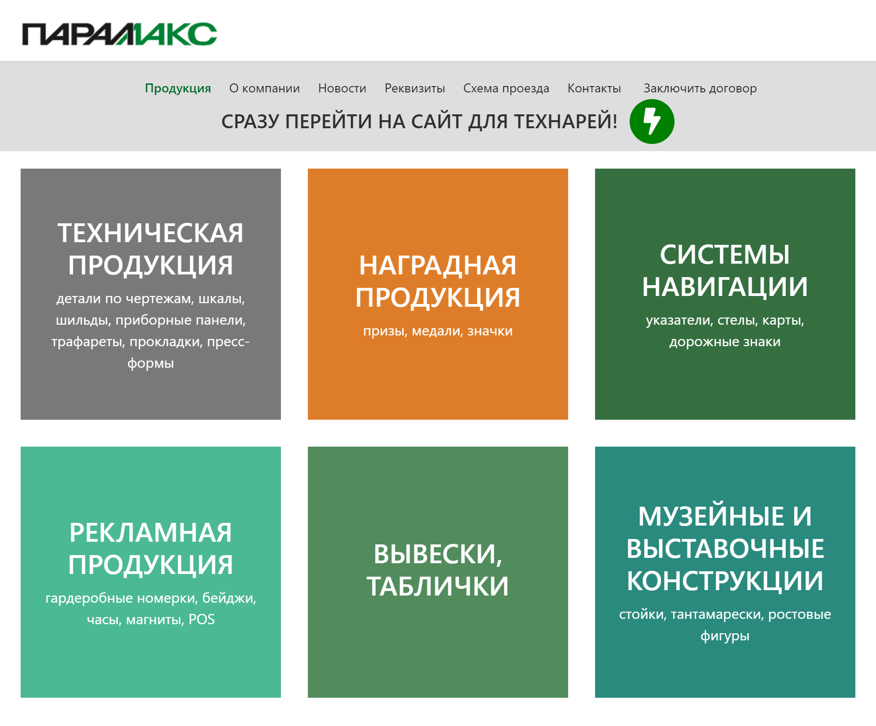Open the Реквизиты menu item

pos(415,88)
